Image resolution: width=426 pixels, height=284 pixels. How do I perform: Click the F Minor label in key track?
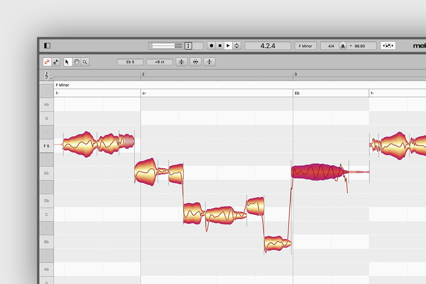(62, 85)
